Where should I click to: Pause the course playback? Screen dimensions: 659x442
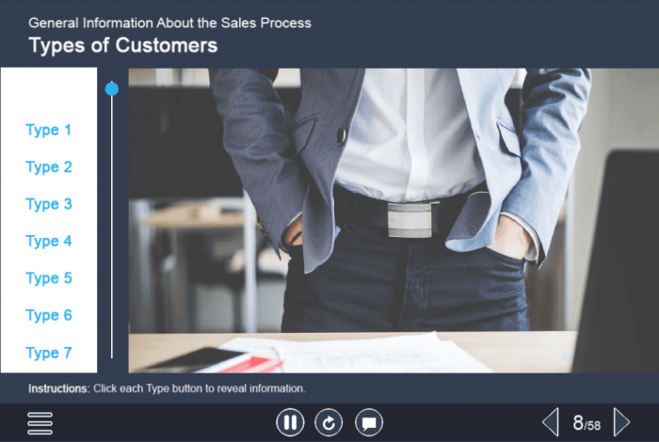[290, 422]
